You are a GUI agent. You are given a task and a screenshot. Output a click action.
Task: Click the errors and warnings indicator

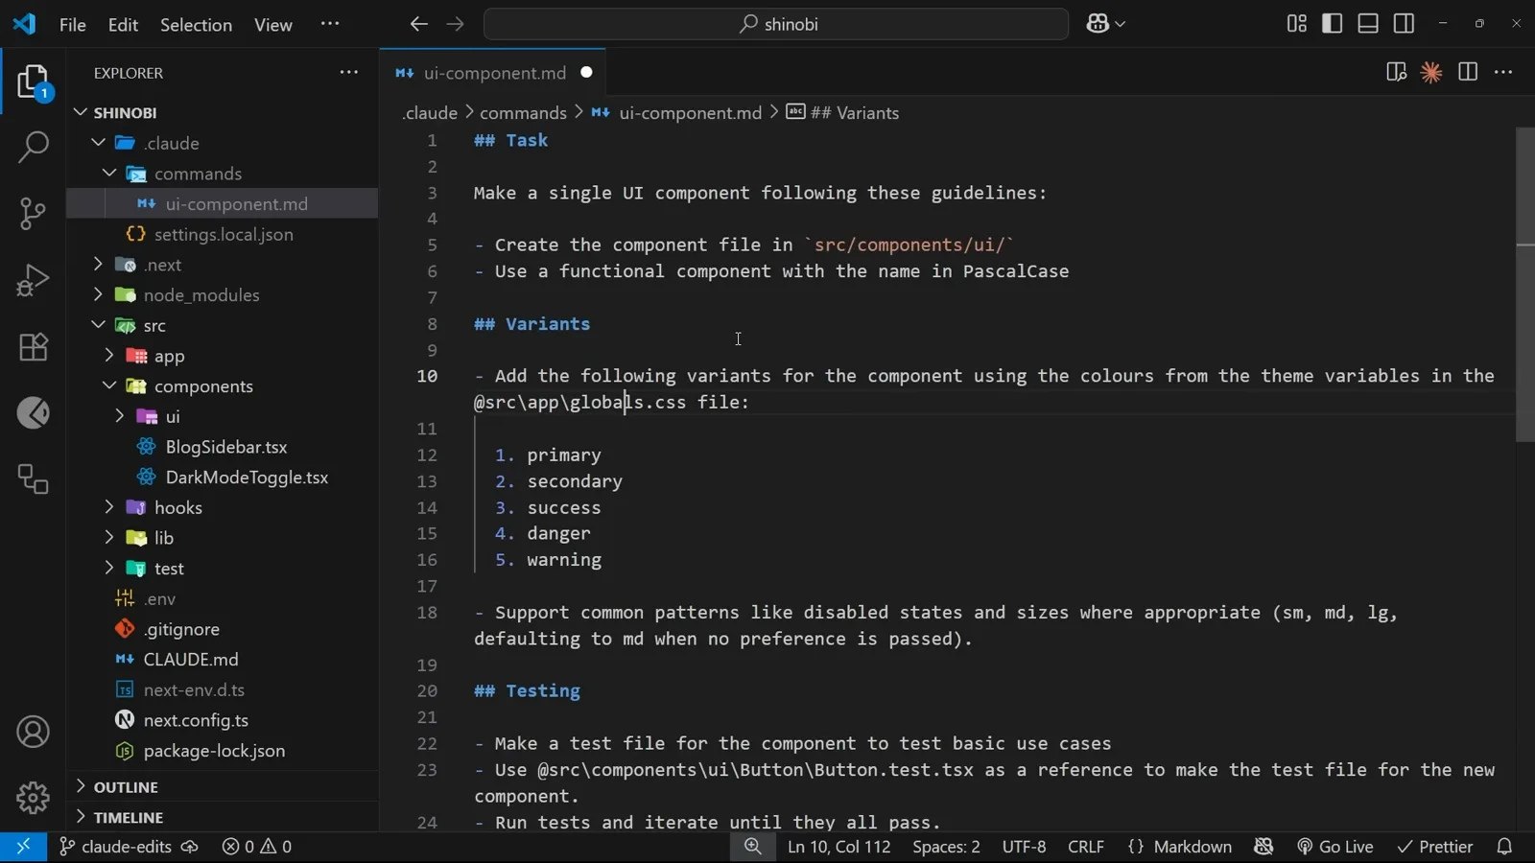pyautogui.click(x=257, y=847)
